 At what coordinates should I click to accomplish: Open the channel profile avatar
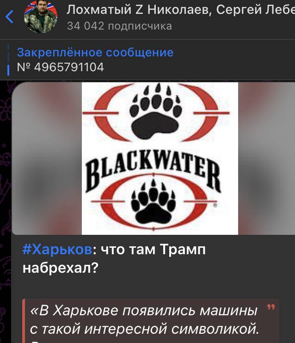(x=41, y=17)
